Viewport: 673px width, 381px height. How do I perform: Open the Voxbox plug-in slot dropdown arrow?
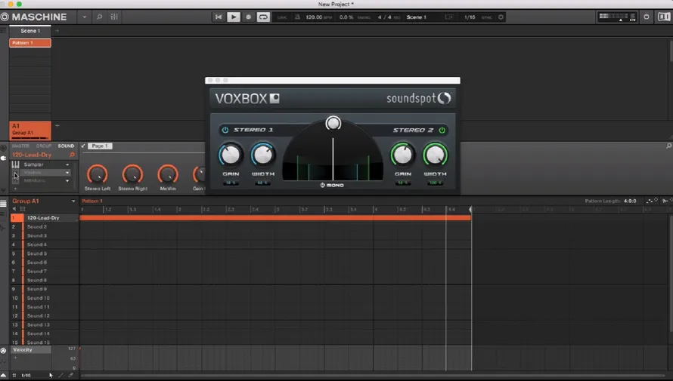click(x=67, y=173)
